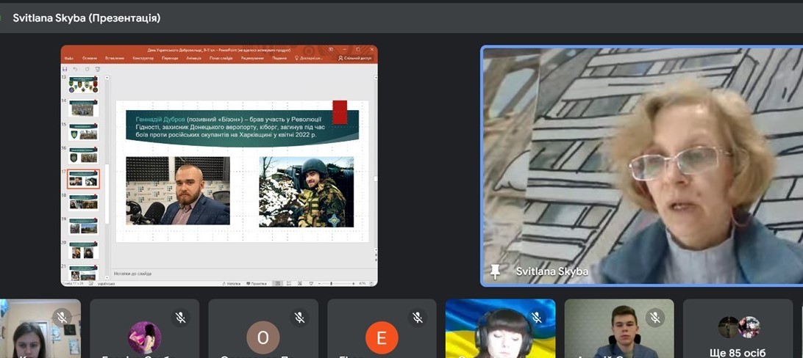Click the zoom slider handle
The image size is (803, 358).
332,283
